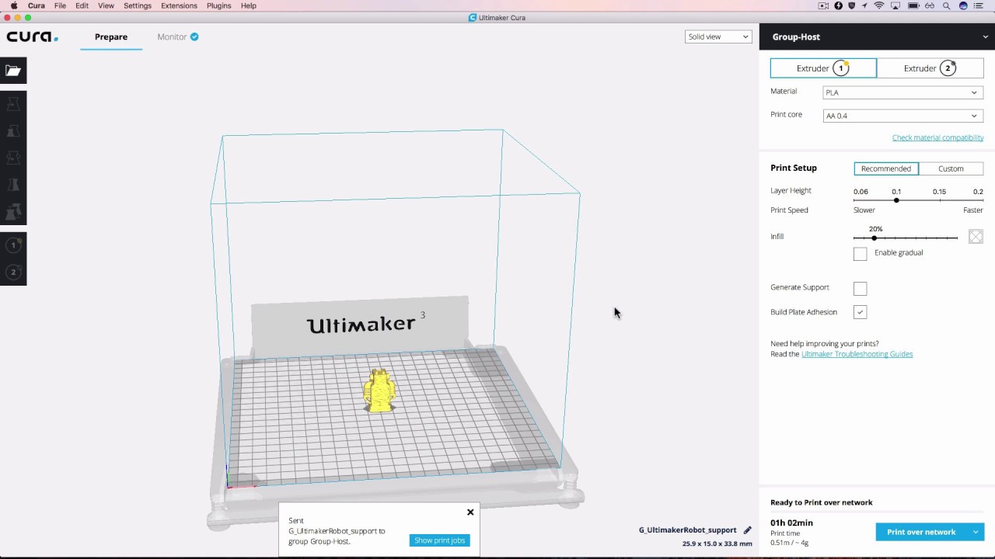
Task: Select the Move tool in left toolbar
Action: click(x=13, y=104)
